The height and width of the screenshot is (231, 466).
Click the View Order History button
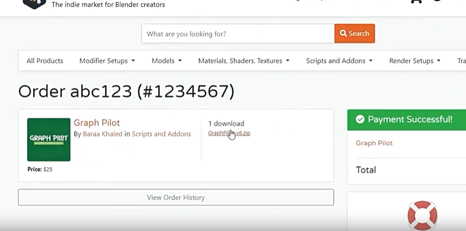coord(176,197)
